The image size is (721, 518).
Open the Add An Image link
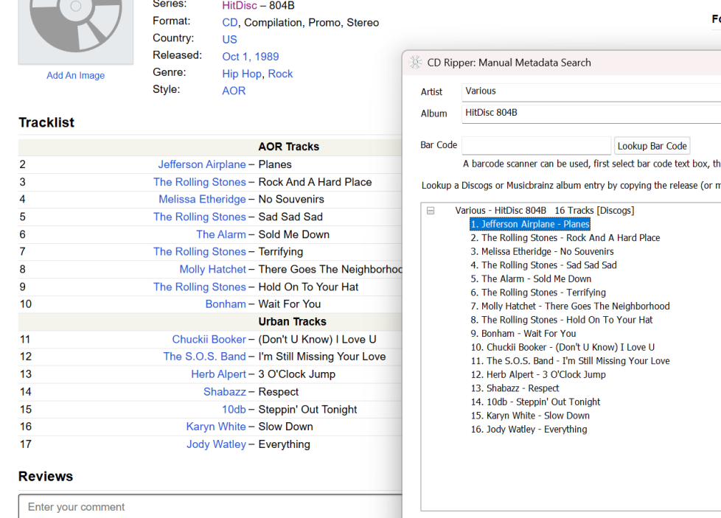pyautogui.click(x=76, y=75)
